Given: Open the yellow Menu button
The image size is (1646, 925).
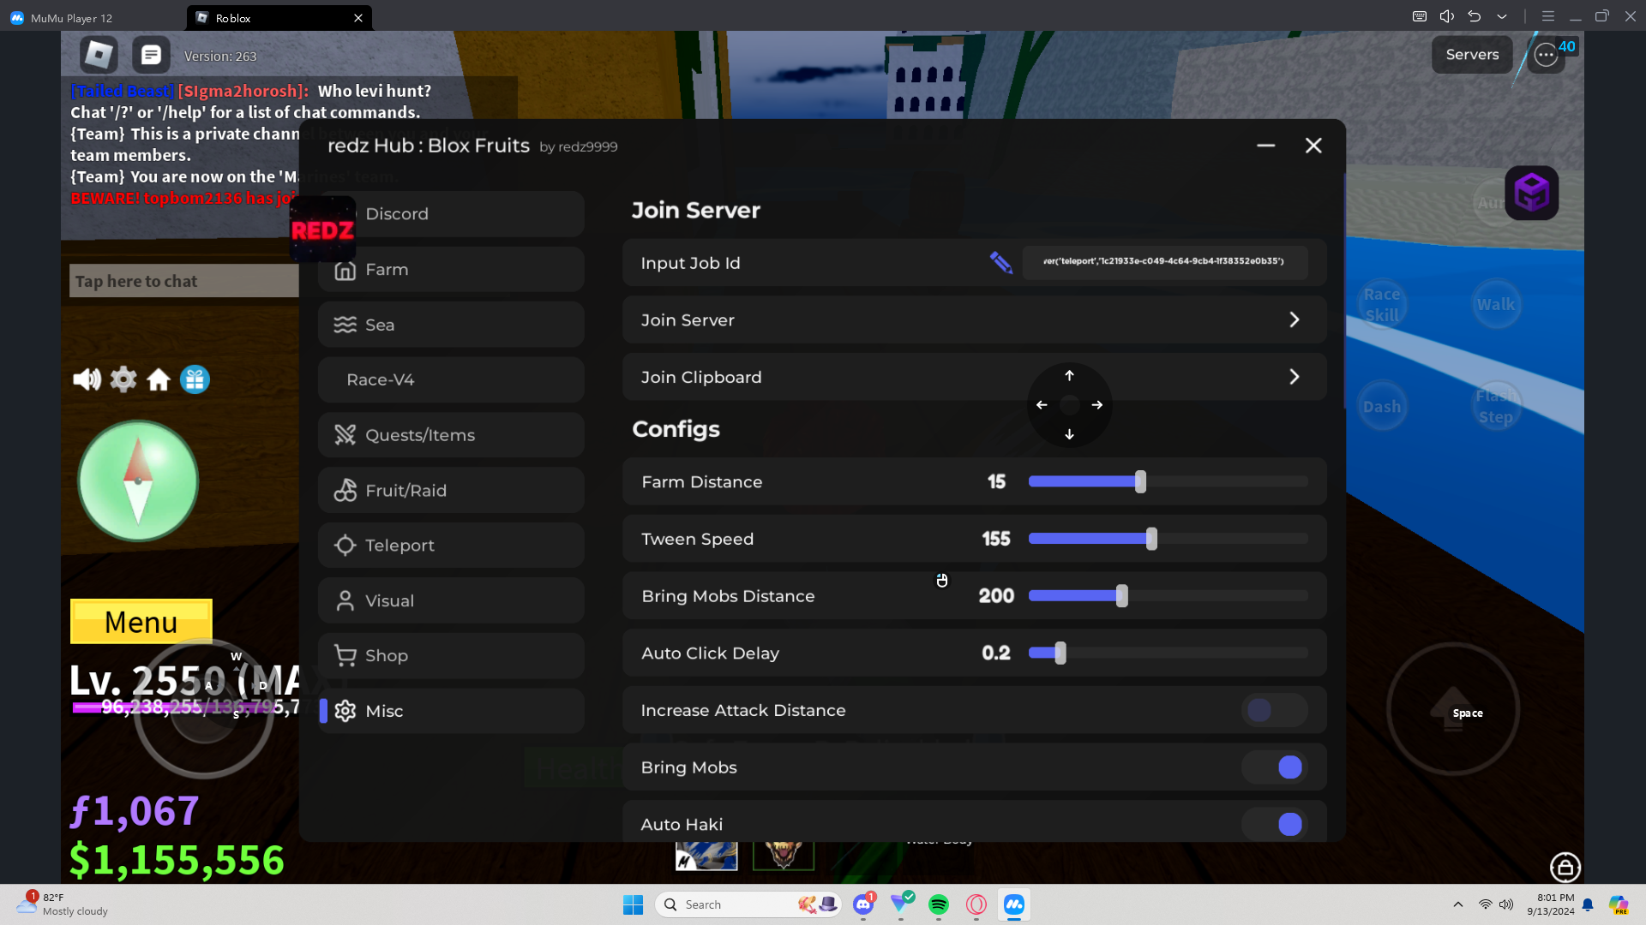Looking at the screenshot, I should pyautogui.click(x=141, y=622).
